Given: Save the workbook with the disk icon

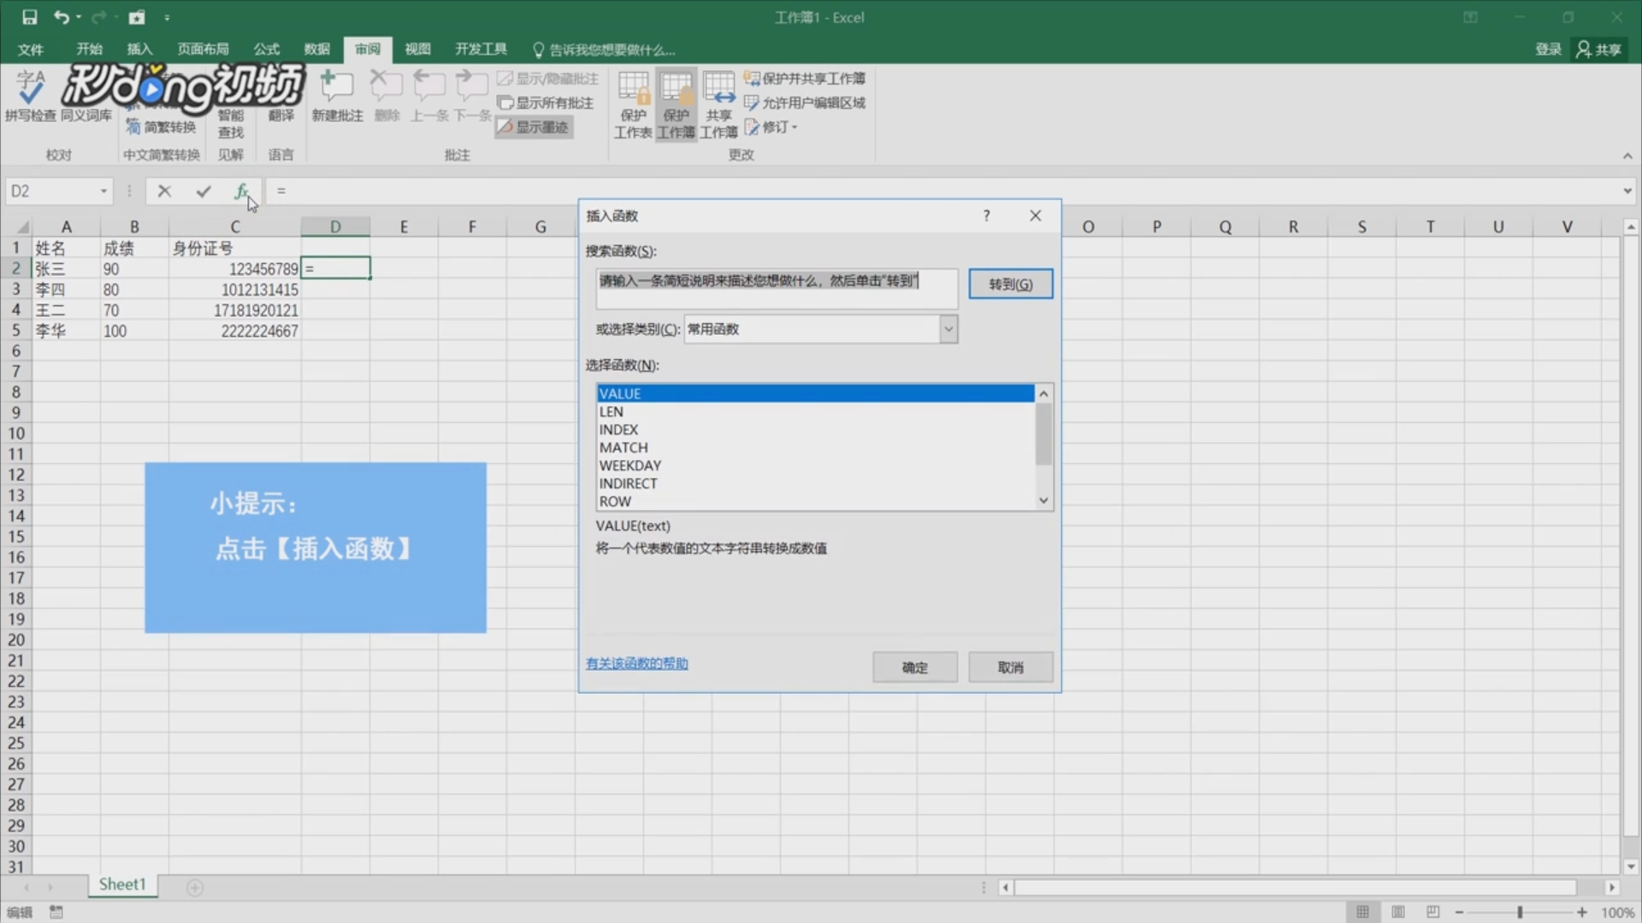Looking at the screenshot, I should 29,17.
